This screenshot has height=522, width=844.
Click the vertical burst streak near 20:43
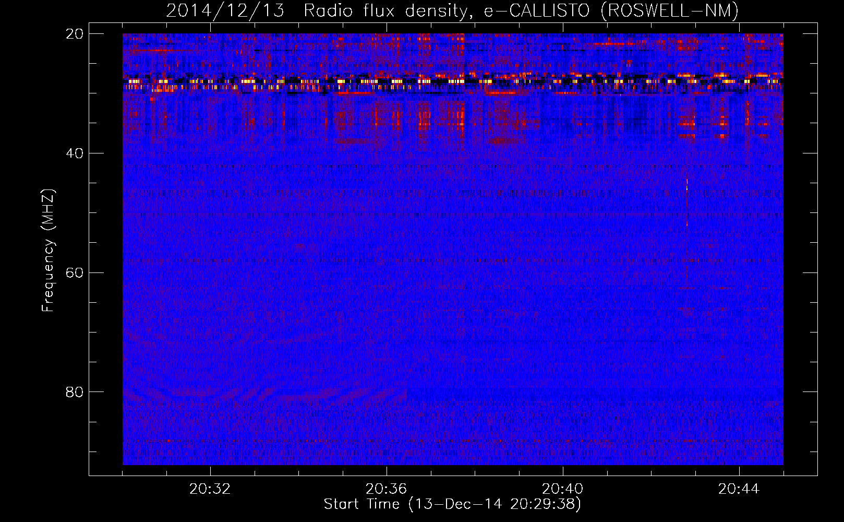tap(686, 230)
